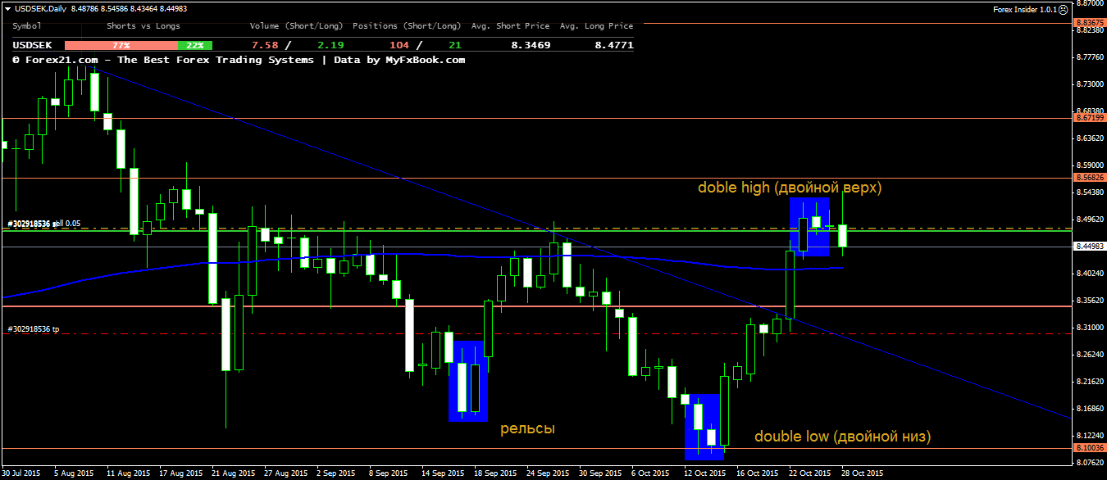Click the 8.4771 average long price
Screen dimensions: 1107x480
(613, 46)
